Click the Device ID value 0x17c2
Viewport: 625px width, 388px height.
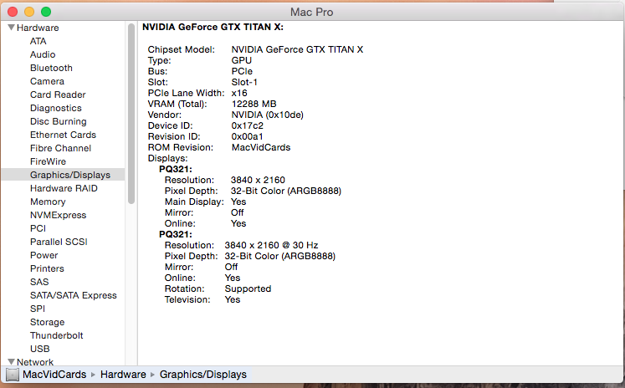pos(247,125)
